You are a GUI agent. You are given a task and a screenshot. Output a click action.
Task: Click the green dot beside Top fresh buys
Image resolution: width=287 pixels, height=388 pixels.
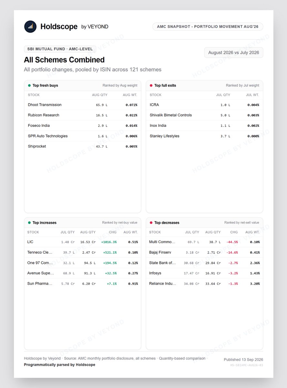point(29,86)
